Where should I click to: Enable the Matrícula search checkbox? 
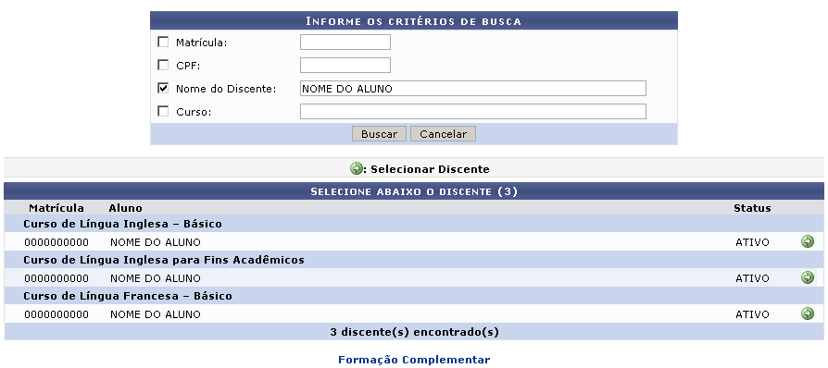(x=163, y=42)
